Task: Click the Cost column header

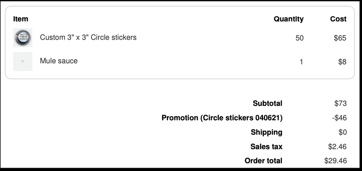Action: click(x=338, y=19)
